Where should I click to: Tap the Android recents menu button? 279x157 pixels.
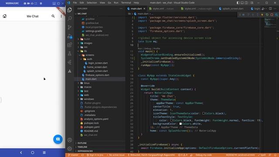click(44, 153)
